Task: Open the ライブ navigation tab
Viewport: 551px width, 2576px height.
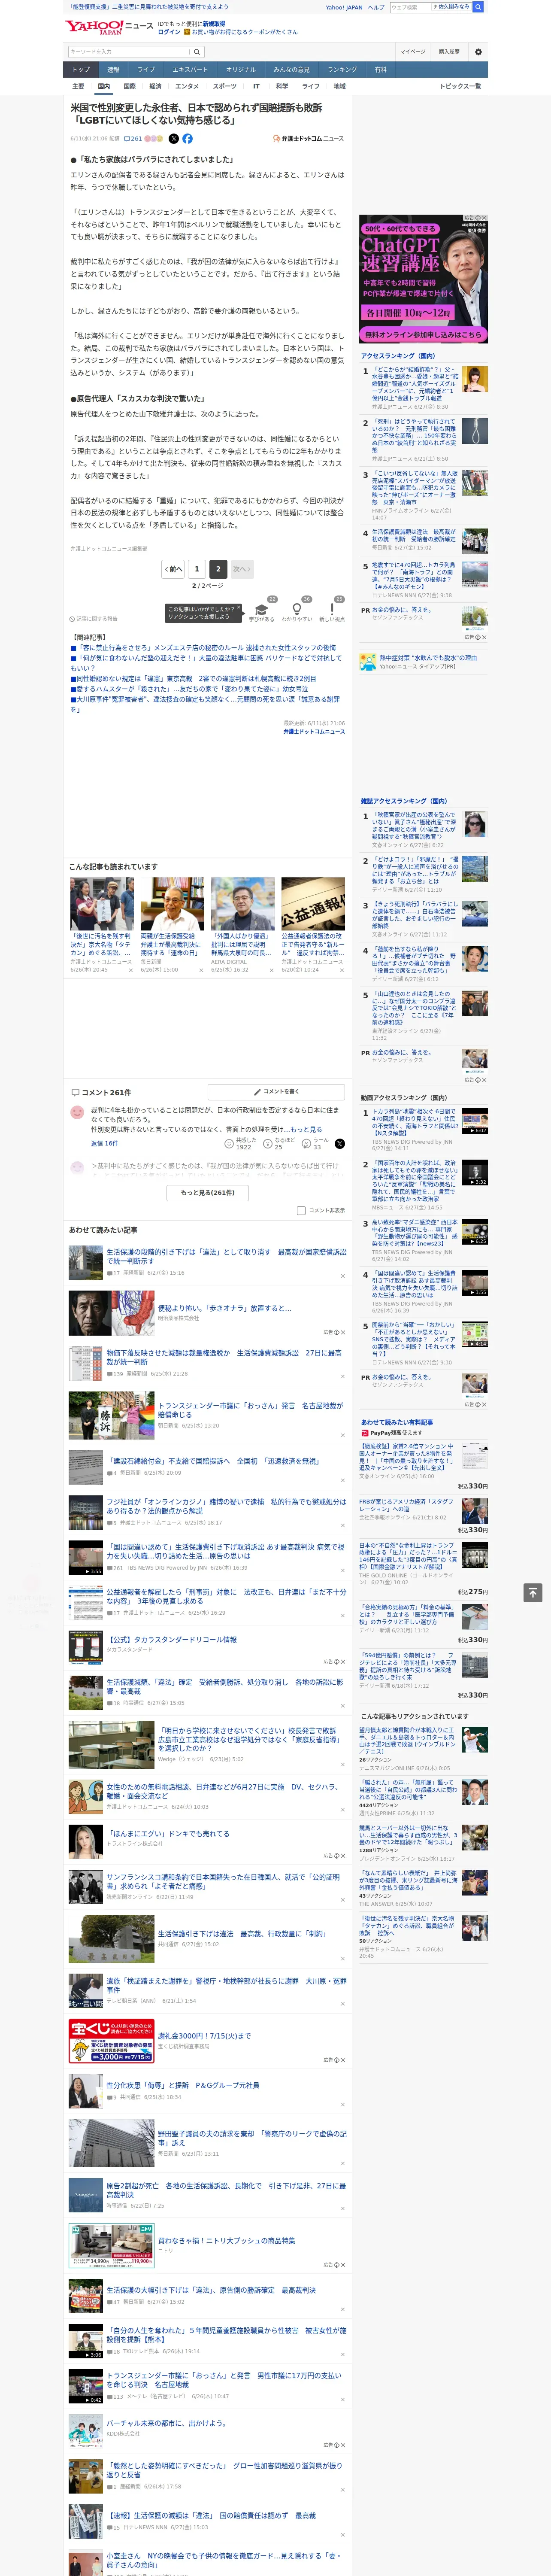Action: pyautogui.click(x=146, y=70)
